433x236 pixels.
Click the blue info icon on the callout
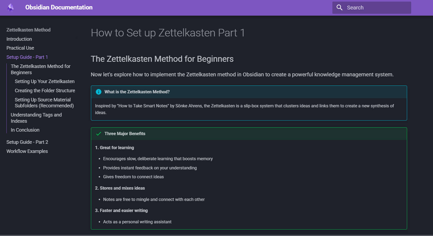(98, 92)
